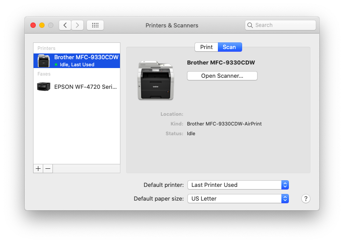Select Brother MFC-9330CDW in the printers list
Image resolution: width=344 pixels, height=243 pixels.
pos(77,61)
